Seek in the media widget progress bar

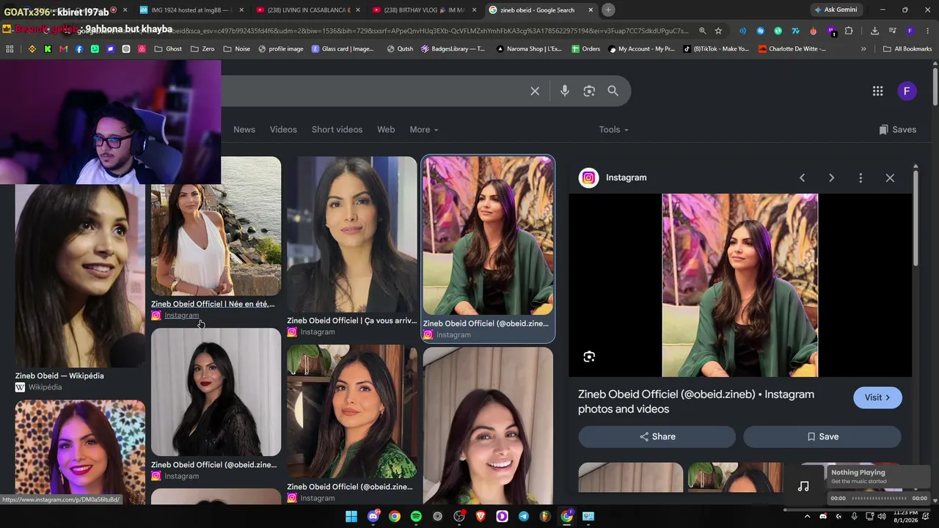tap(879, 498)
